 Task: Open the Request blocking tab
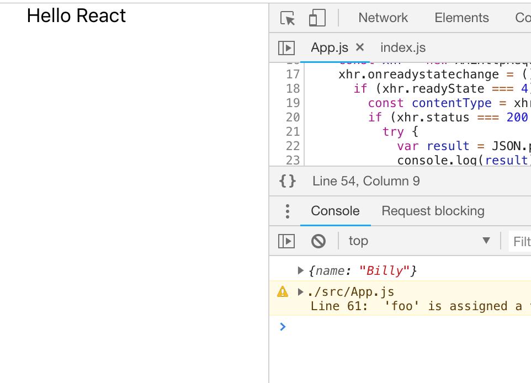pyautogui.click(x=433, y=211)
